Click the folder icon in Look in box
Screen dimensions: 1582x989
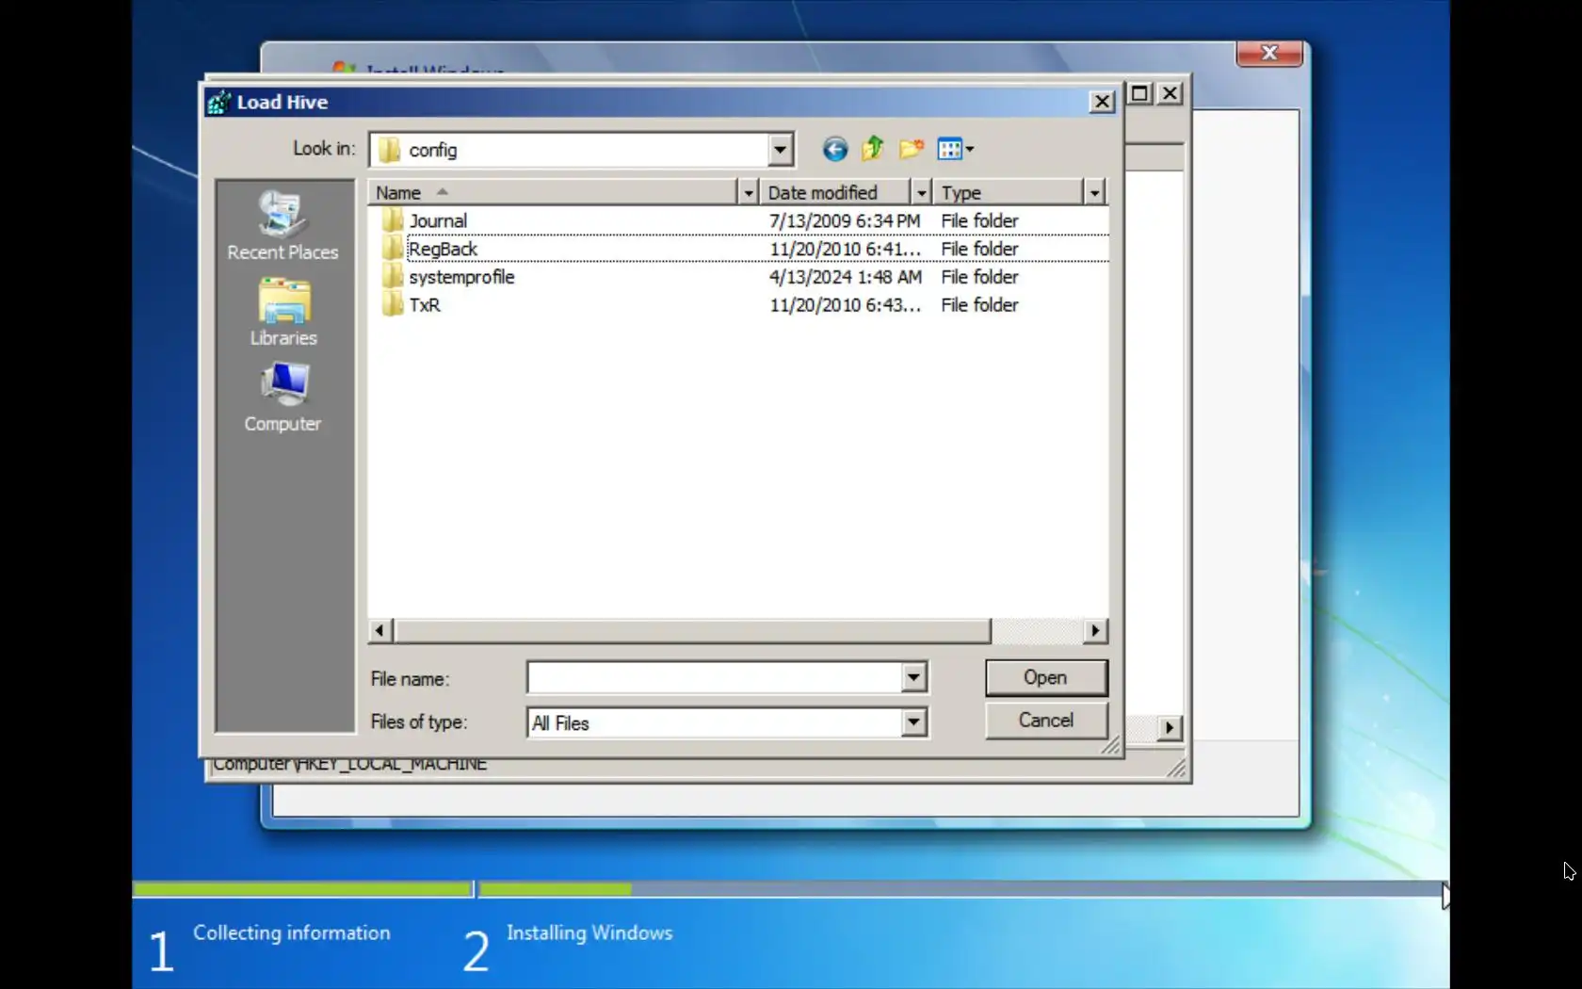[389, 150]
